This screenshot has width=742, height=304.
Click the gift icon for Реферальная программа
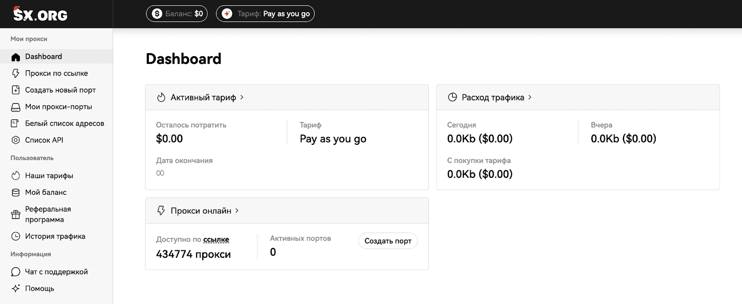(x=16, y=214)
